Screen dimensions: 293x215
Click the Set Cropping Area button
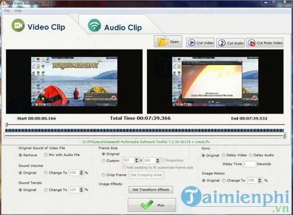146,175
